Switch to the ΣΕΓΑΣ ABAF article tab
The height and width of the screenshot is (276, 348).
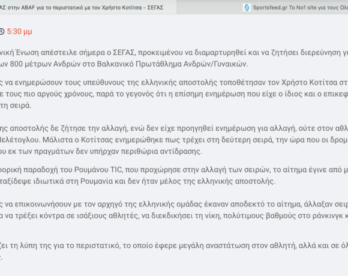tap(88, 7)
